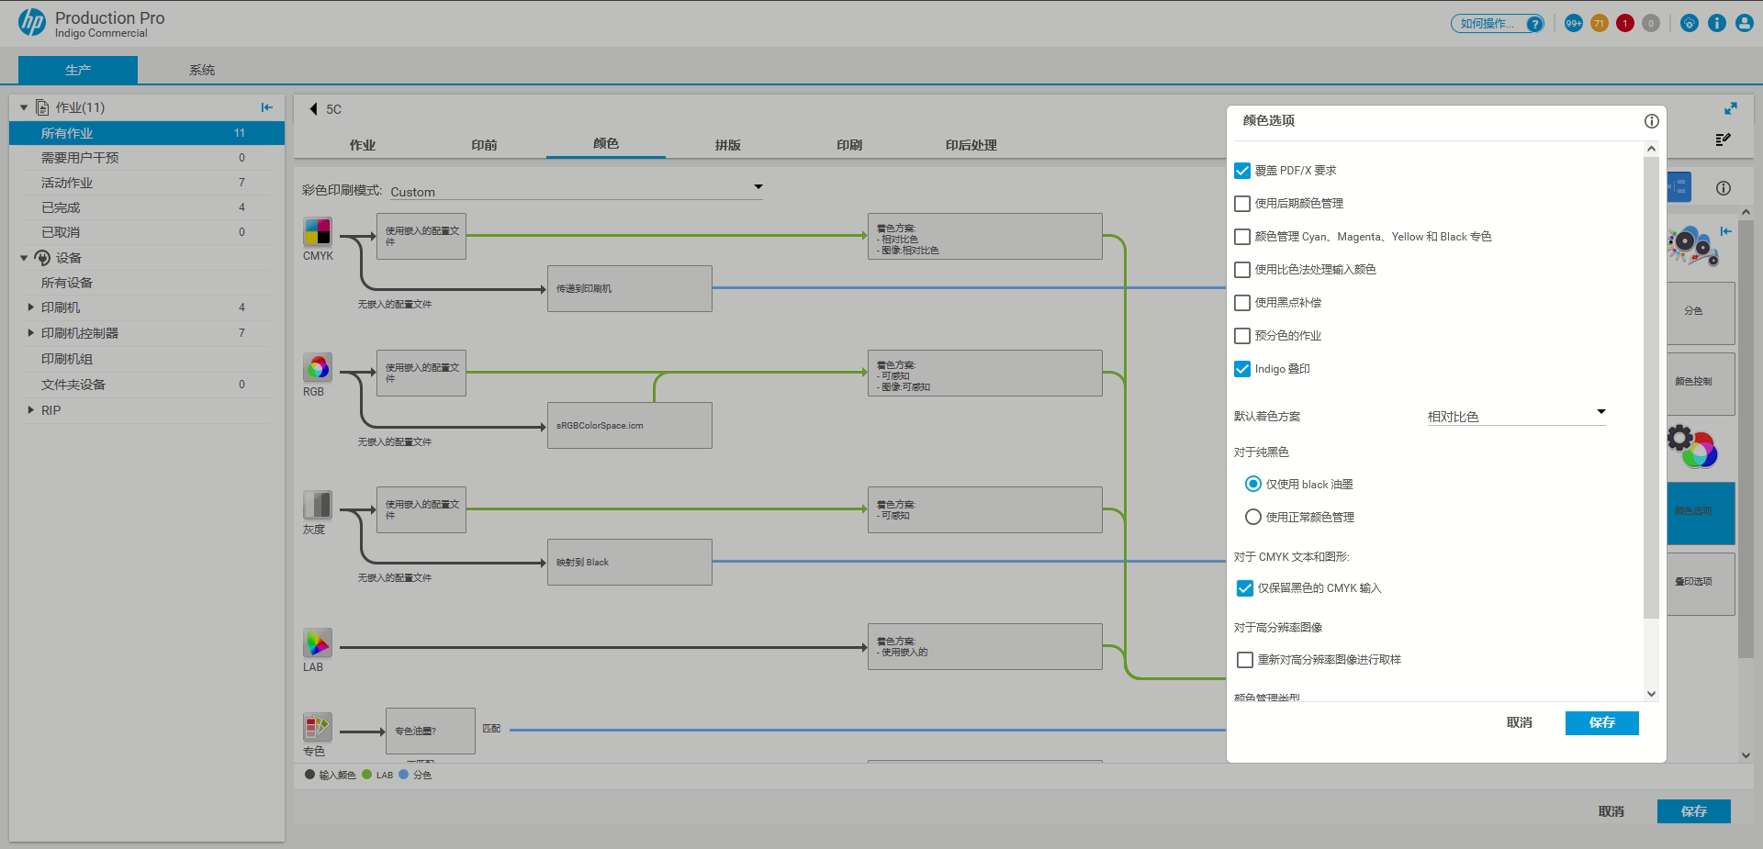1763x849 pixels.
Task: Click the CMYK color space icon
Action: (318, 231)
